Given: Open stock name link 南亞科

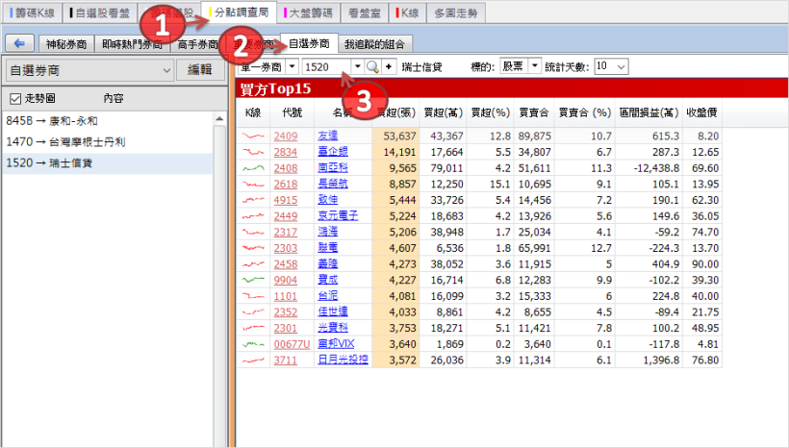Looking at the screenshot, I should [333, 168].
